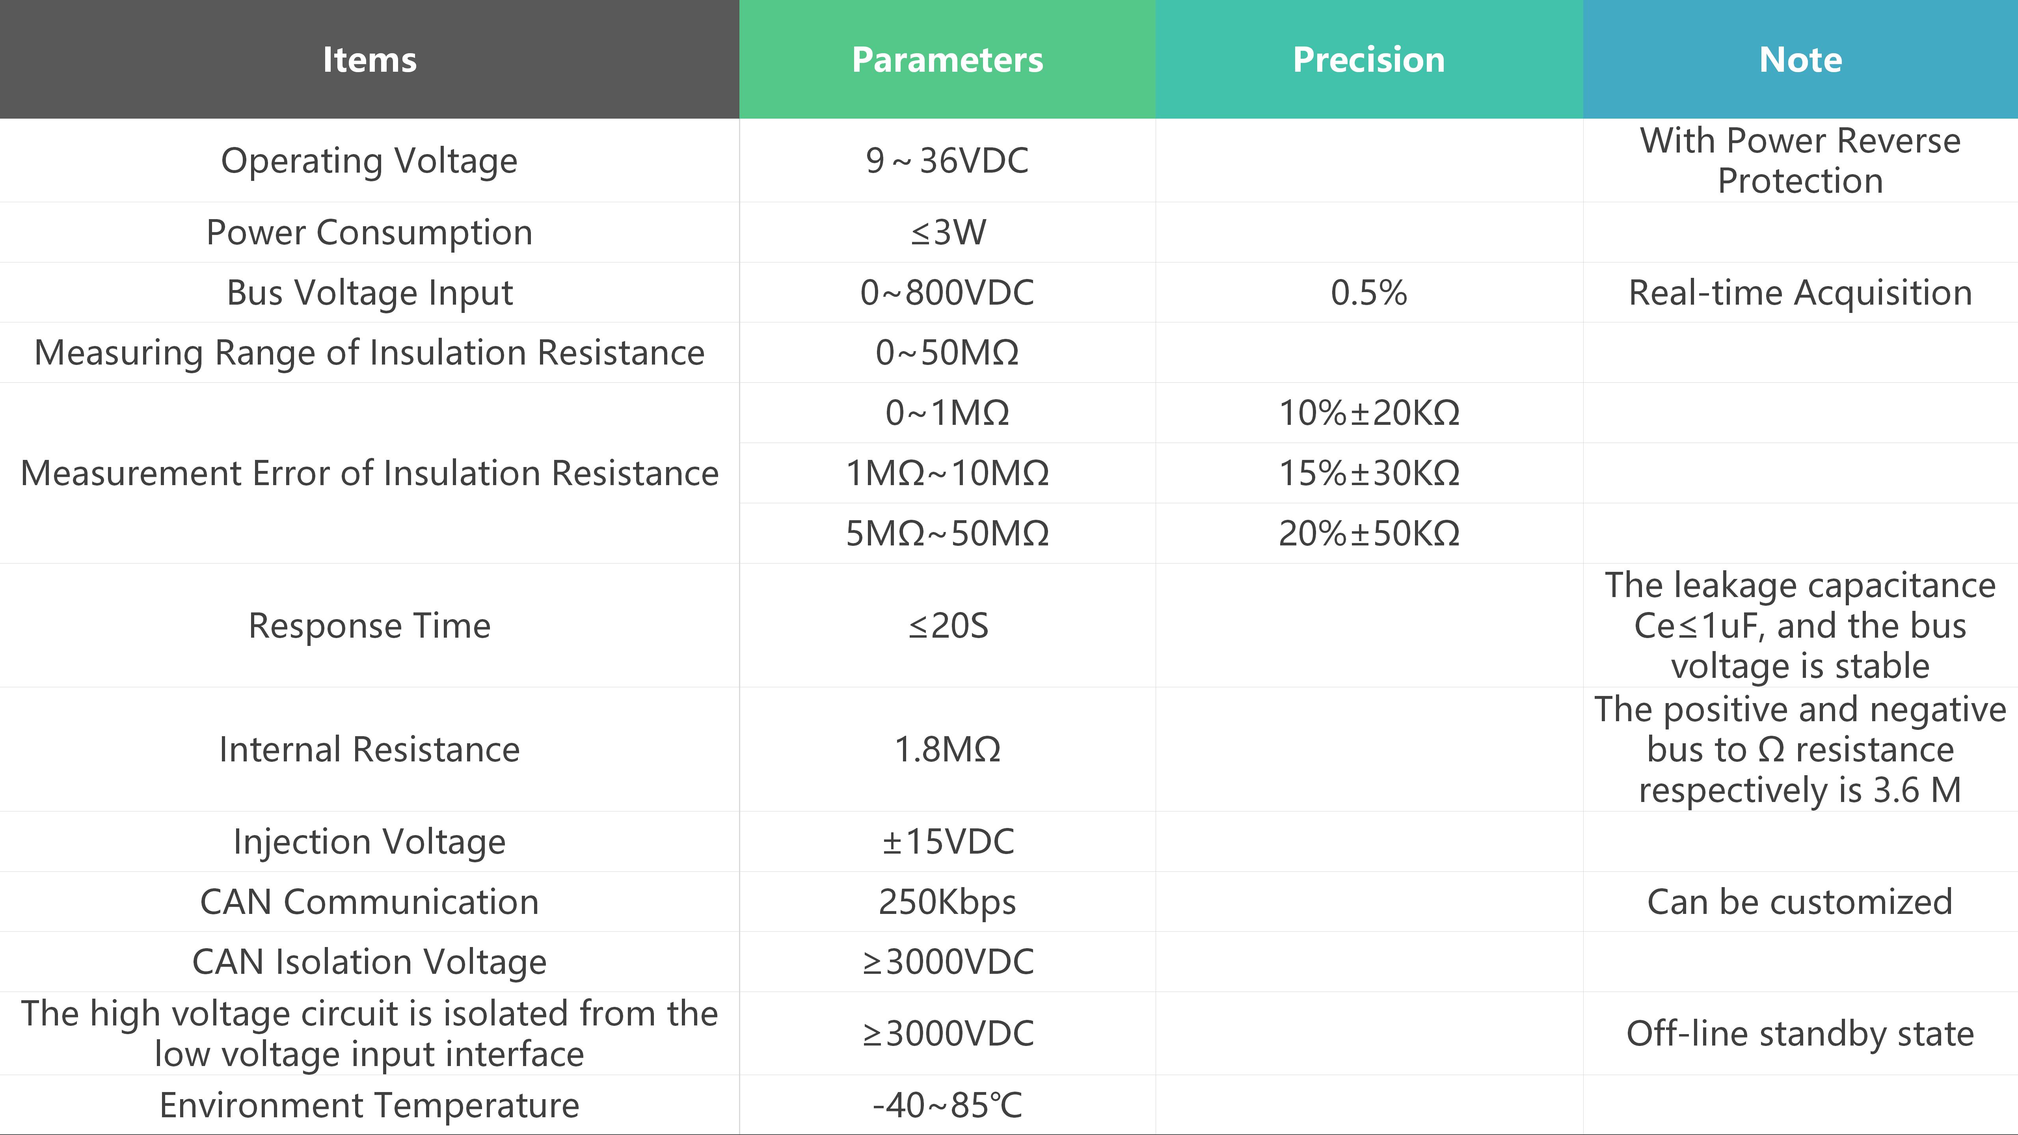Click the 0~800VDC parameter value

(x=947, y=293)
